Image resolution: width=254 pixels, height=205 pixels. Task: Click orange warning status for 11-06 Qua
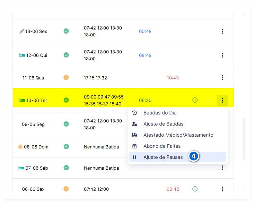66,77
